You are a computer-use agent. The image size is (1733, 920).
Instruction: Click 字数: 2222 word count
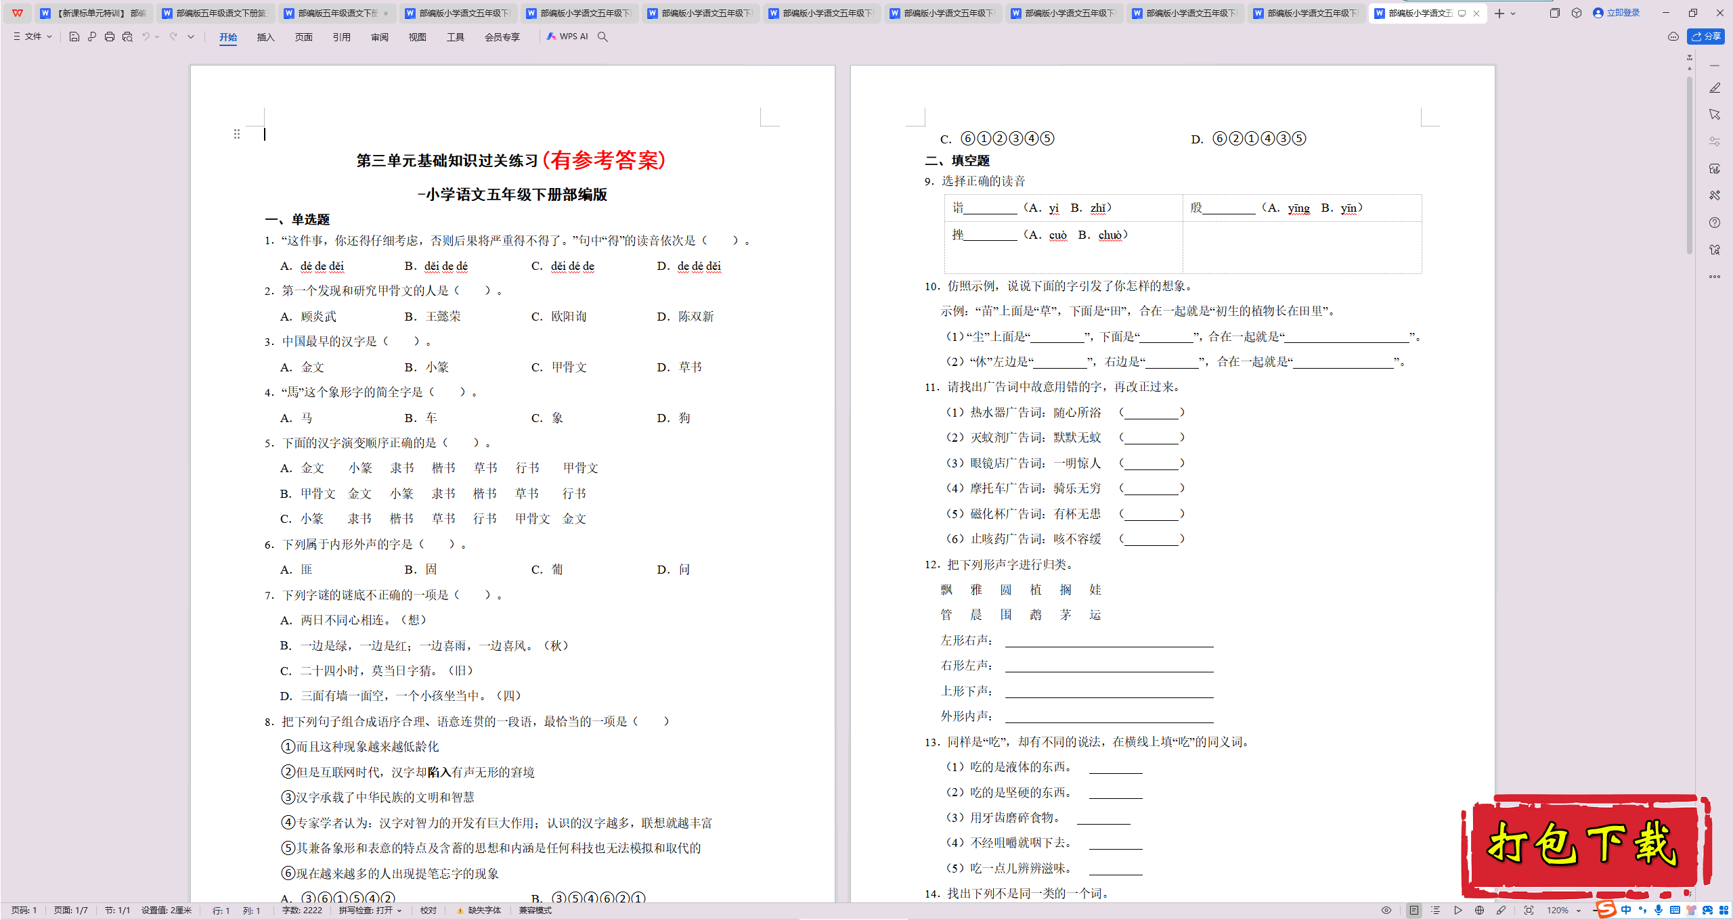302,911
